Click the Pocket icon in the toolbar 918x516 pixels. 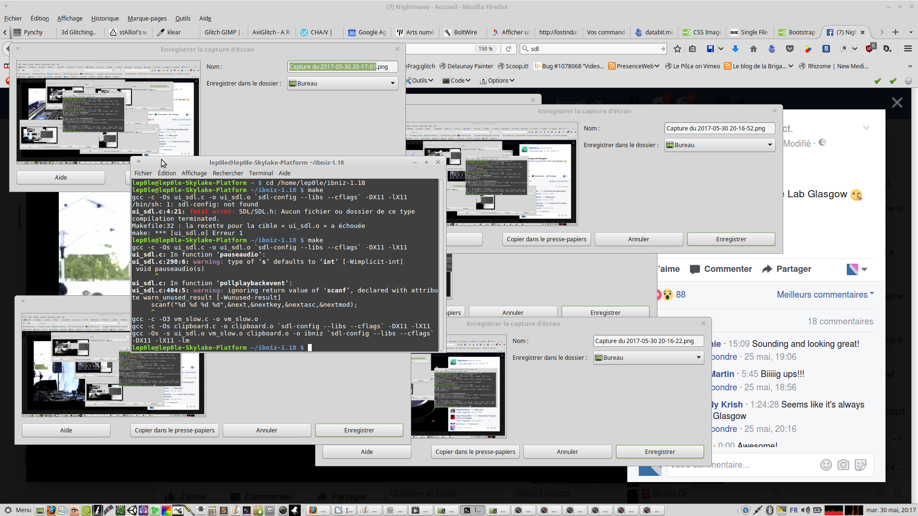click(790, 49)
